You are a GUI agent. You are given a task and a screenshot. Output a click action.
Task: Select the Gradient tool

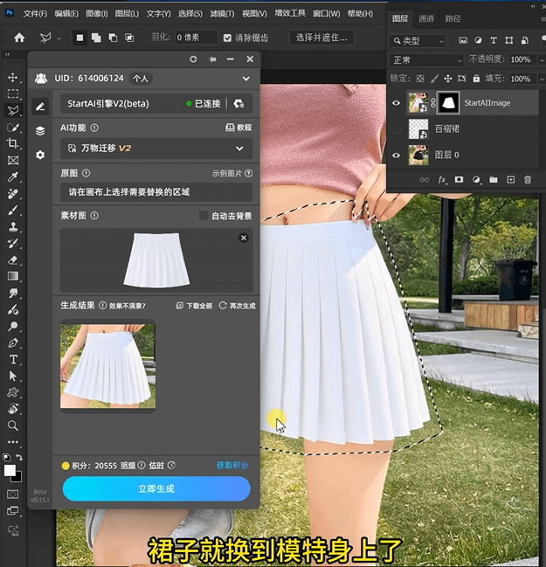(x=13, y=276)
